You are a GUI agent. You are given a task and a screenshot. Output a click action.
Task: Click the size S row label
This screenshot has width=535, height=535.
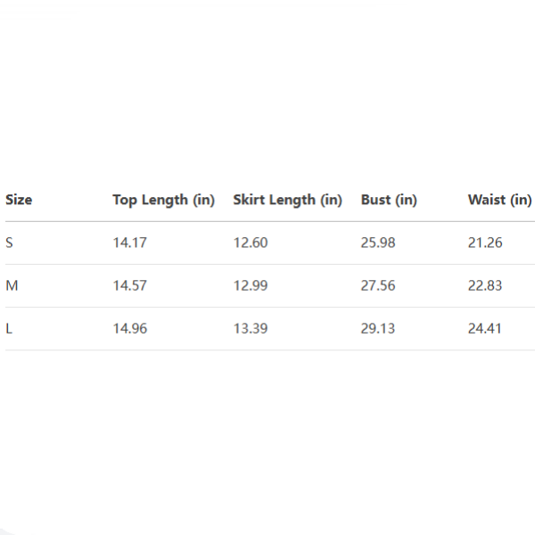10,243
